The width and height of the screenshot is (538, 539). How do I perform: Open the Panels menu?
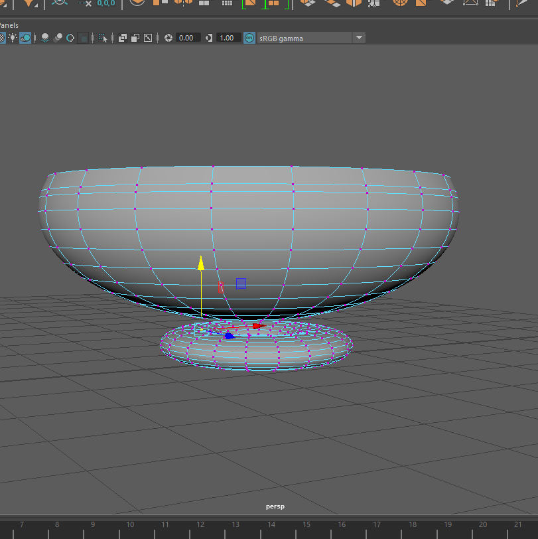point(9,25)
